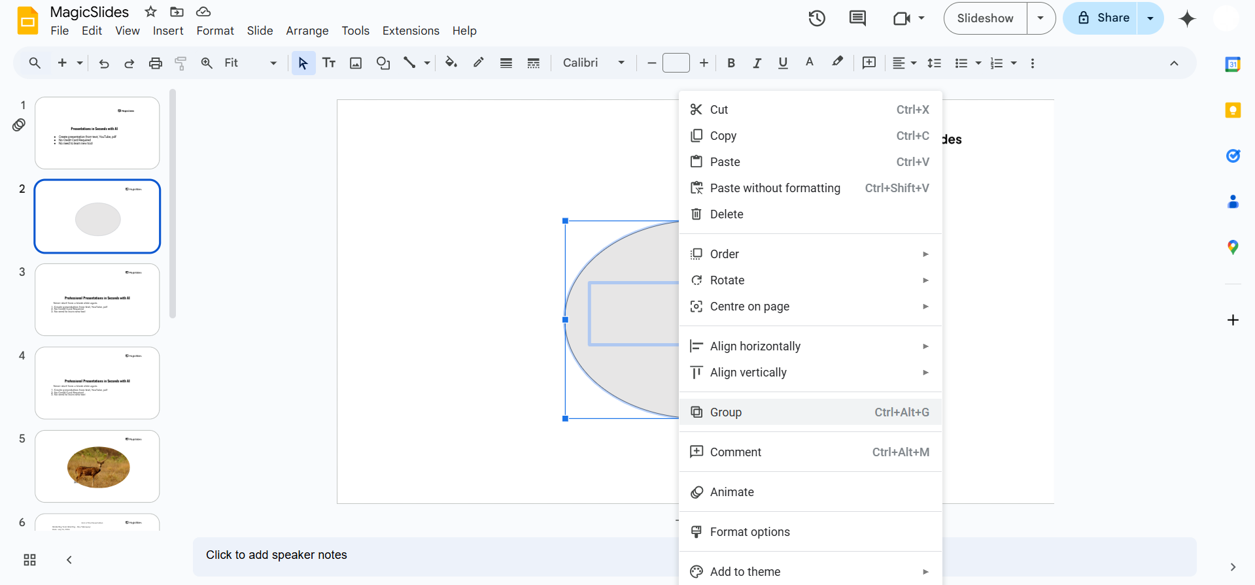Open the comments history icon
The image size is (1255, 585).
857,18
